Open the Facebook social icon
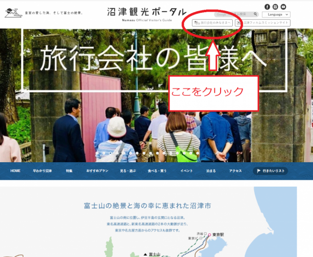This screenshot has height=257, width=313. coord(267,7)
